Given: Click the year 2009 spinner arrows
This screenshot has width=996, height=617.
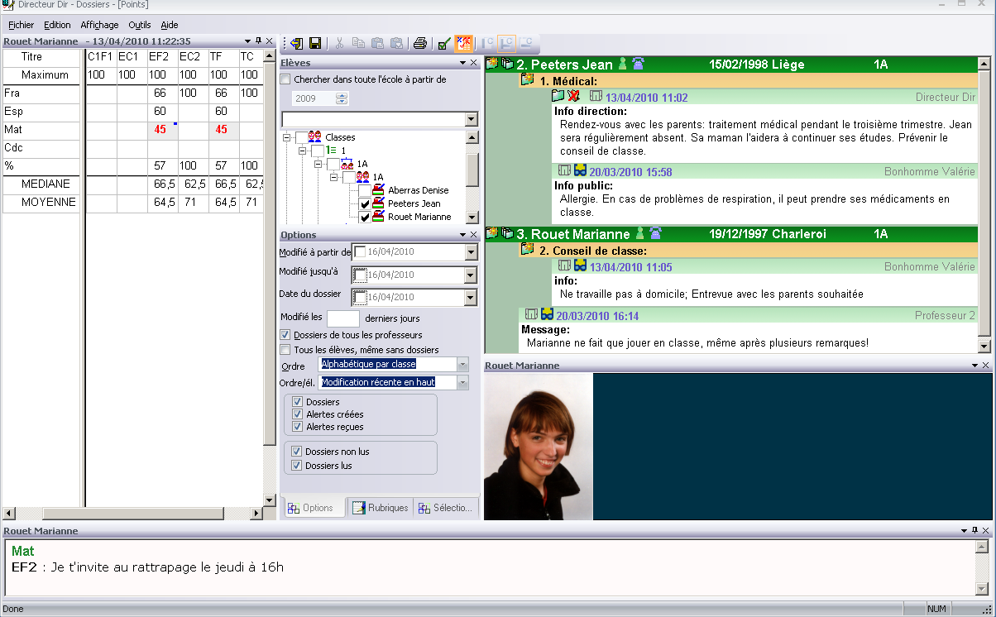Looking at the screenshot, I should [342, 99].
